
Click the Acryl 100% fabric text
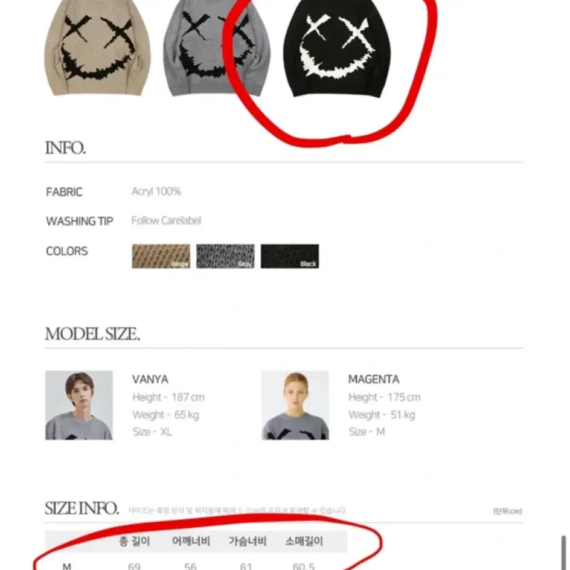point(156,191)
